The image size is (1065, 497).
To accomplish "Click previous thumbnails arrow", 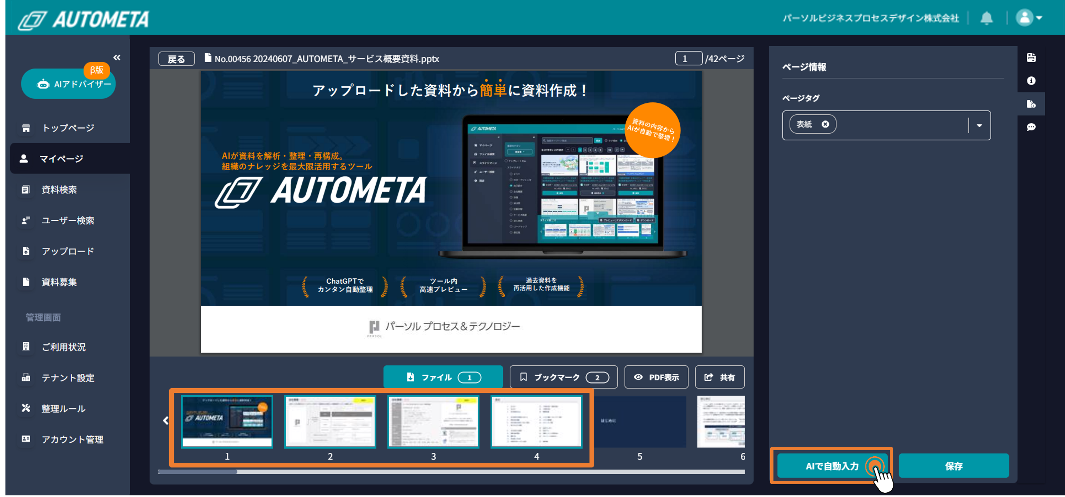I will click(166, 421).
